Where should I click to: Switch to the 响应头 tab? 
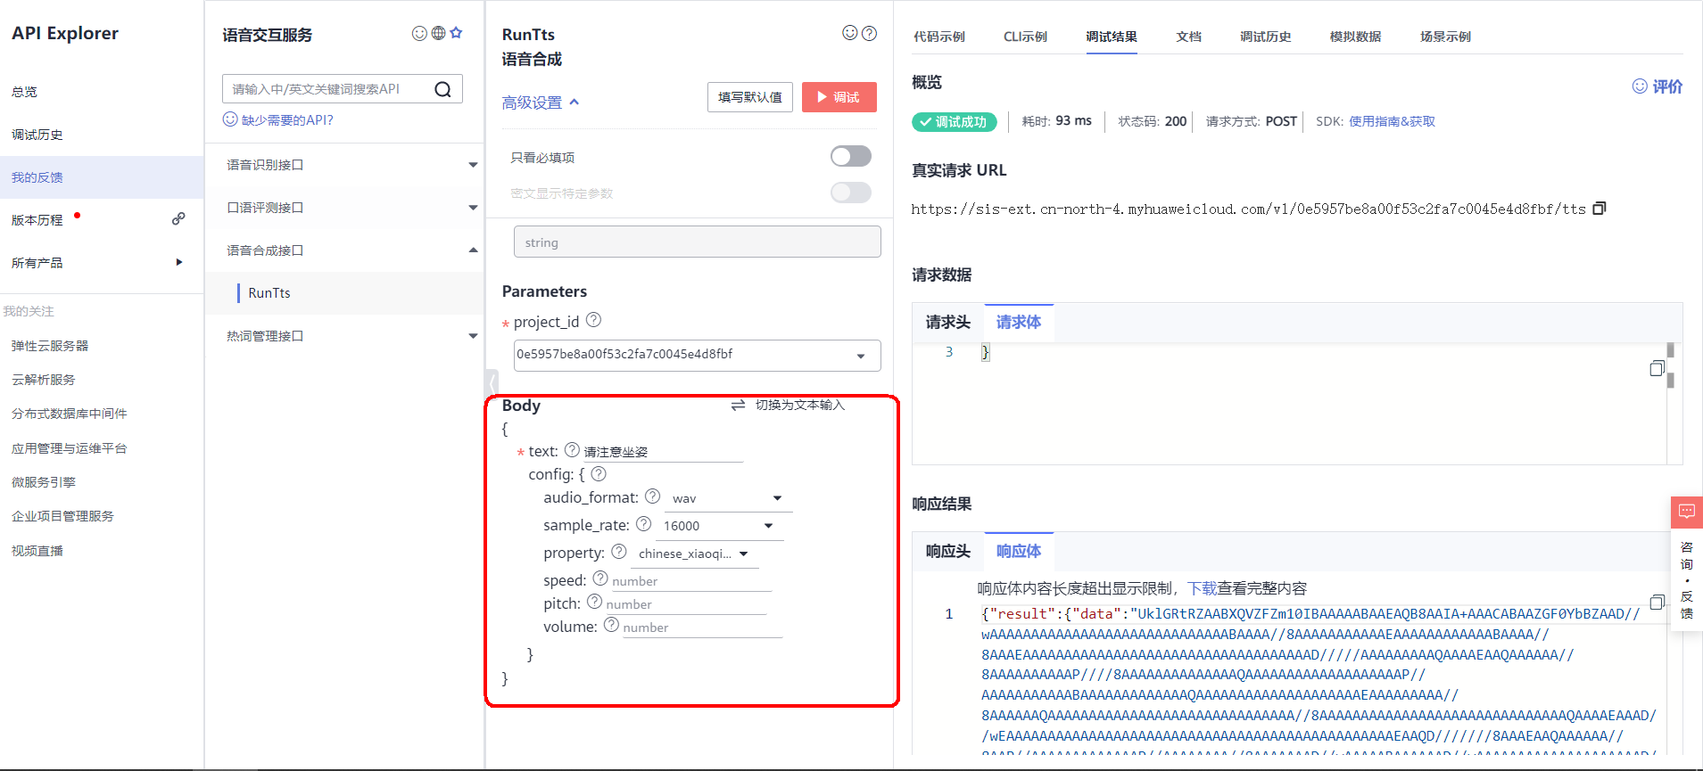(947, 552)
